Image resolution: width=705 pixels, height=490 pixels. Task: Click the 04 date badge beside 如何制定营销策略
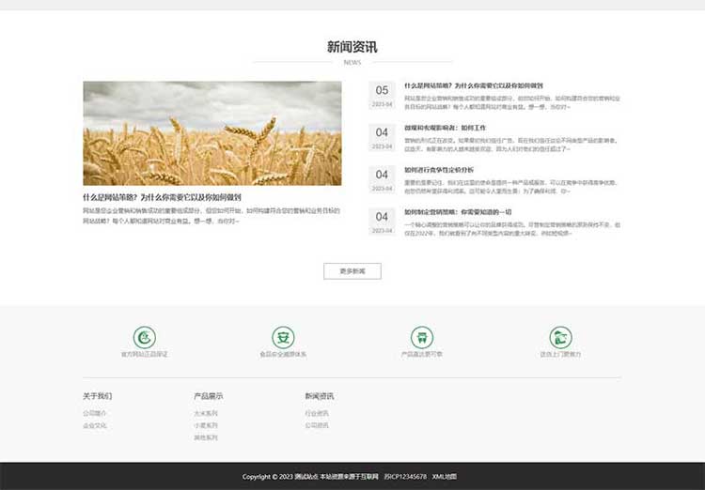pos(383,222)
